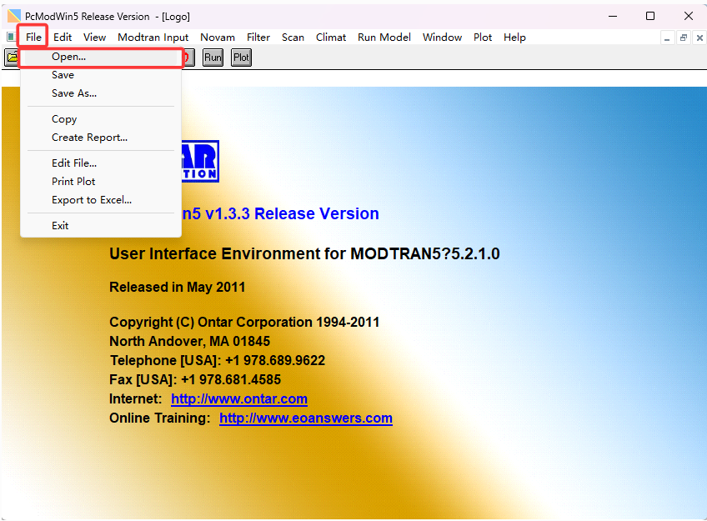Click the Ontar logo image
The height and width of the screenshot is (521, 707).
tap(200, 161)
